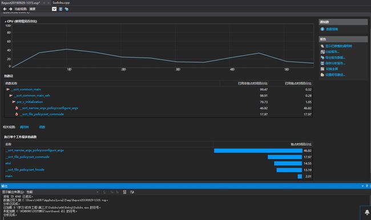Click the 13.19 bar for set_fmode
Viewport: 371px width, 220px height.
click(x=289, y=170)
